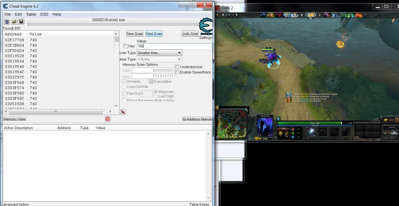Click Abaddon's third ability icon
The image size is (399, 206).
[334, 132]
